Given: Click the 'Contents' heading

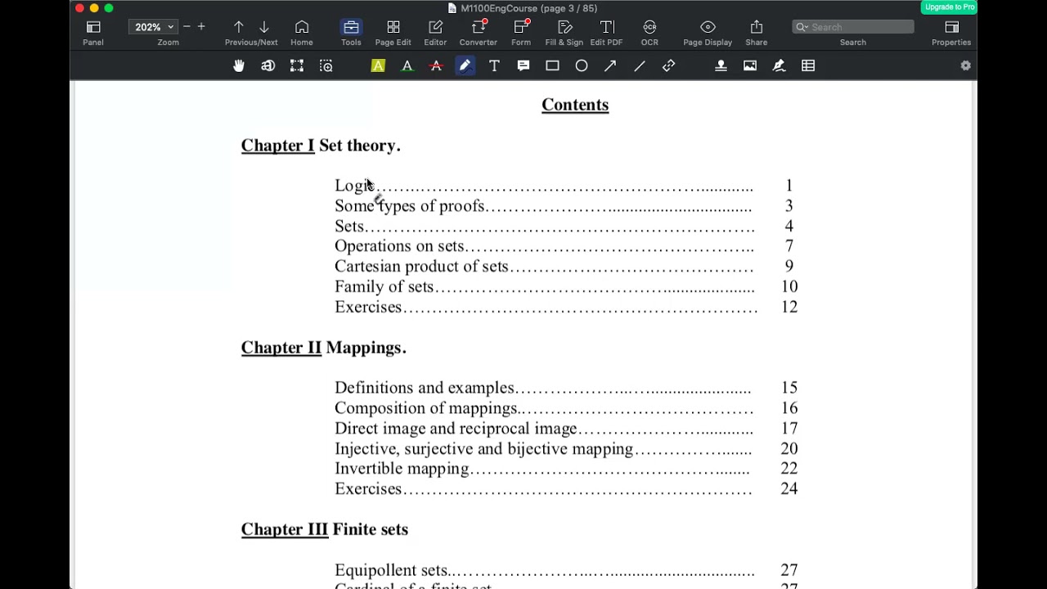Looking at the screenshot, I should (575, 105).
